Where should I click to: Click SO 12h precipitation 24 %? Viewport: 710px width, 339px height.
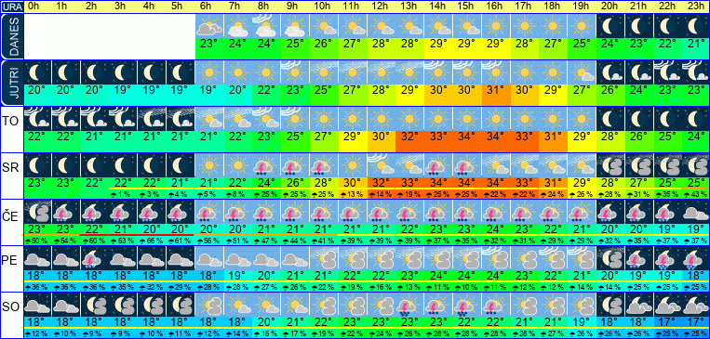382,334
